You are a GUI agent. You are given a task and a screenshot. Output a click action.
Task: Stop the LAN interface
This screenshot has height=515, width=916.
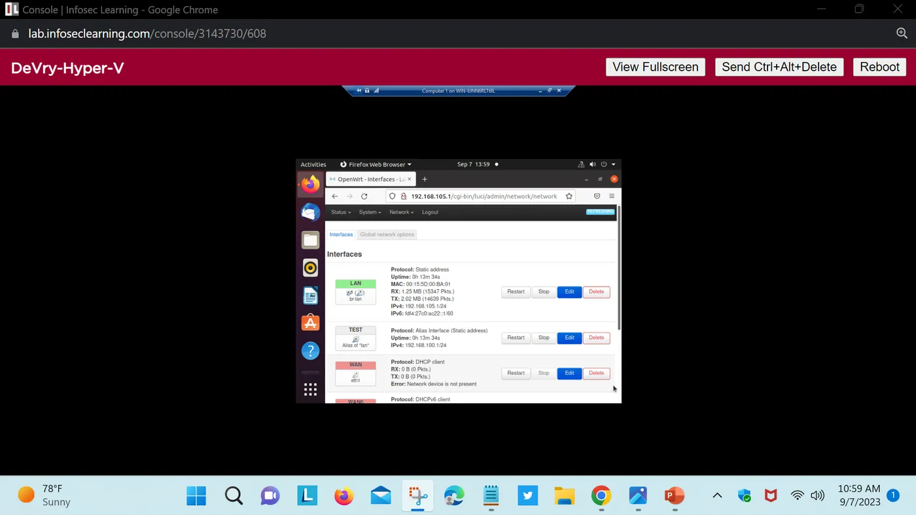(544, 292)
